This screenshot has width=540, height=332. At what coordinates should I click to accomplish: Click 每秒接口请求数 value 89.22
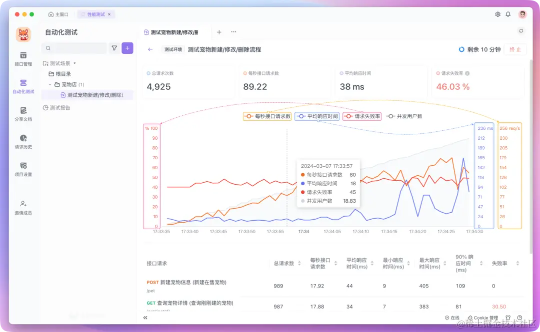tap(255, 87)
